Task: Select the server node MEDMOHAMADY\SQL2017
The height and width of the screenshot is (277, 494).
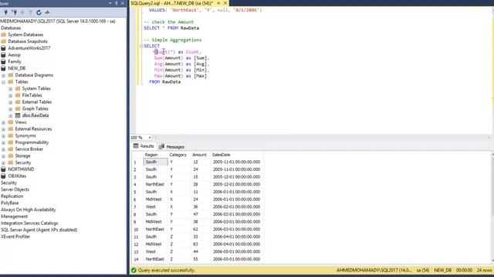Action: pos(58,21)
